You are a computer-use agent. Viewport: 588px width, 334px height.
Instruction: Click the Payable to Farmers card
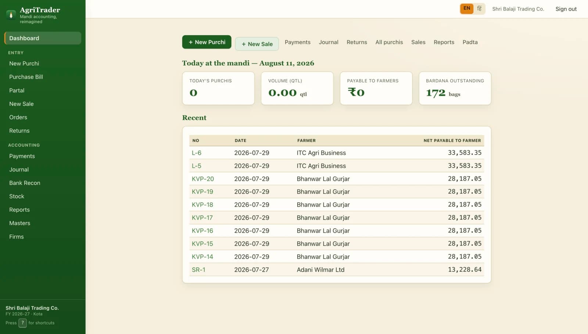[376, 88]
